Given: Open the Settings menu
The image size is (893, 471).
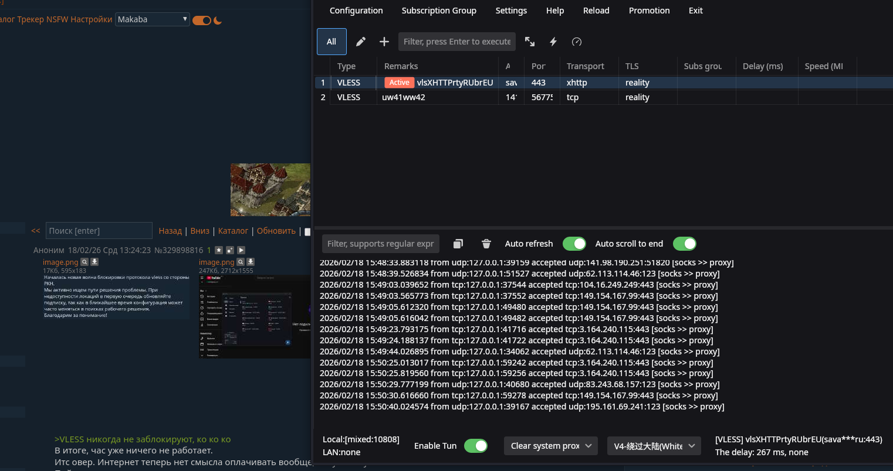Looking at the screenshot, I should [x=511, y=11].
